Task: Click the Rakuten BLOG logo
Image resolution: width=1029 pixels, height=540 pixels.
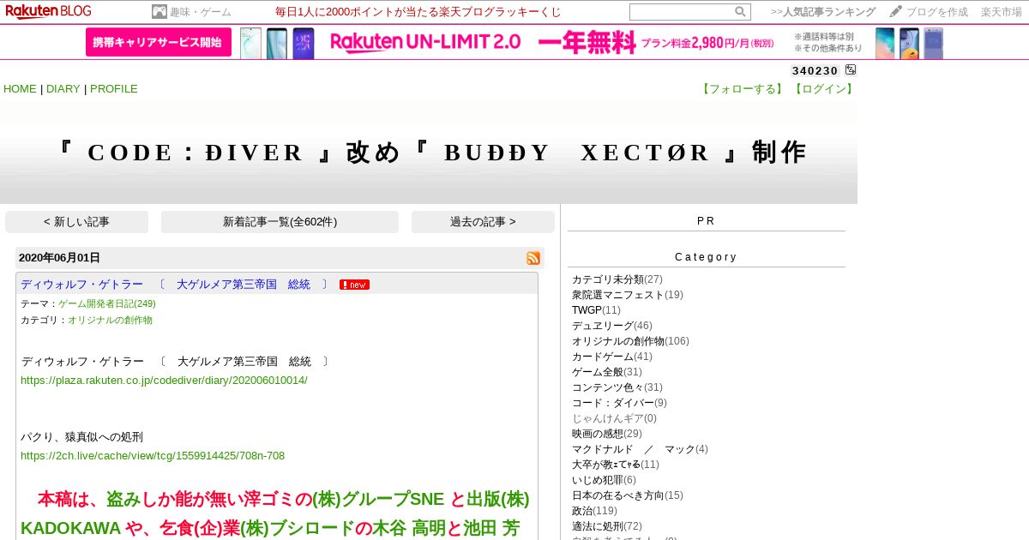Action: [x=48, y=11]
